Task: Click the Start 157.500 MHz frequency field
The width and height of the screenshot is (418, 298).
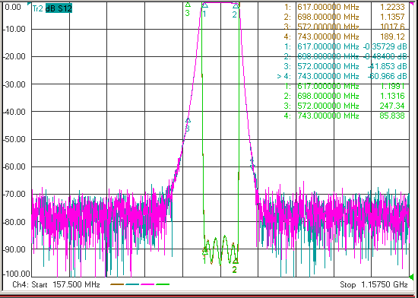Action: point(56,284)
